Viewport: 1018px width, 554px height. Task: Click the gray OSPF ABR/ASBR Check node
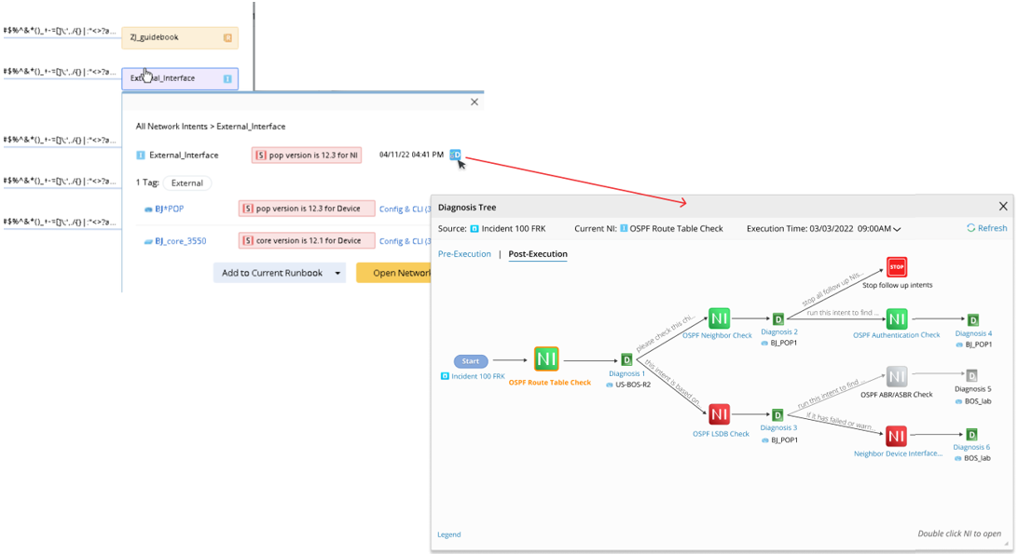(x=896, y=377)
